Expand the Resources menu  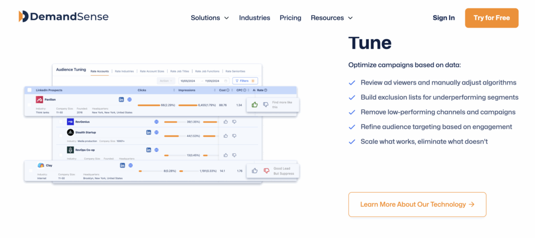(x=331, y=18)
